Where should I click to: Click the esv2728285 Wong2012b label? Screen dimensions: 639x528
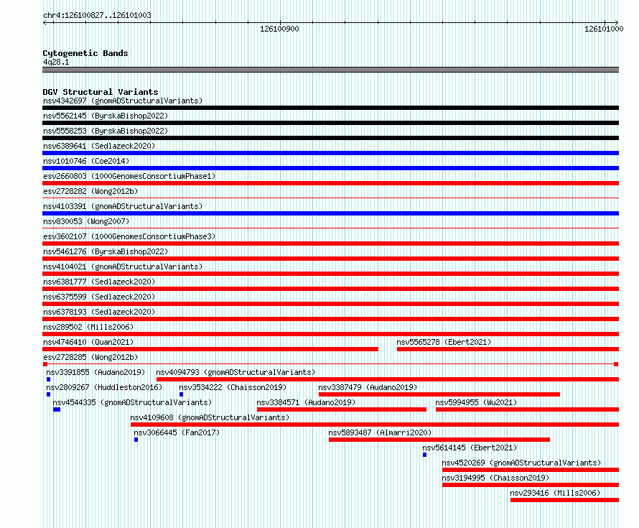pos(90,357)
